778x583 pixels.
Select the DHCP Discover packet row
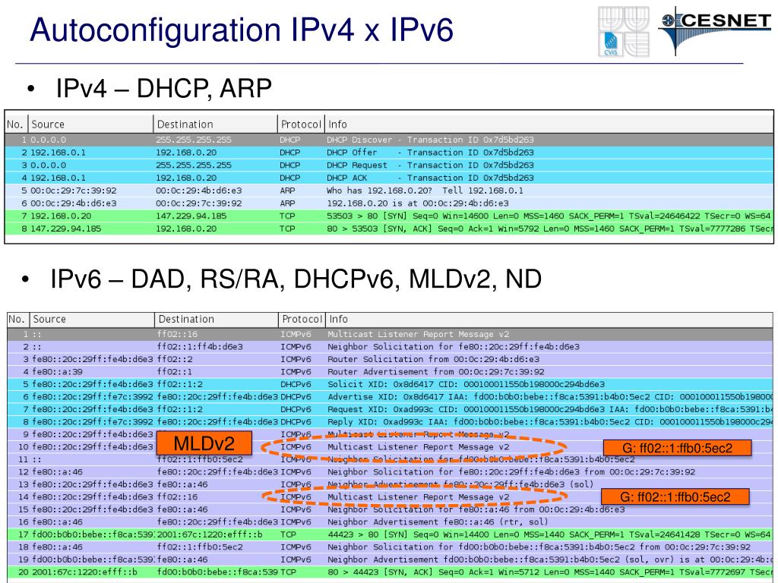pyautogui.click(x=389, y=140)
